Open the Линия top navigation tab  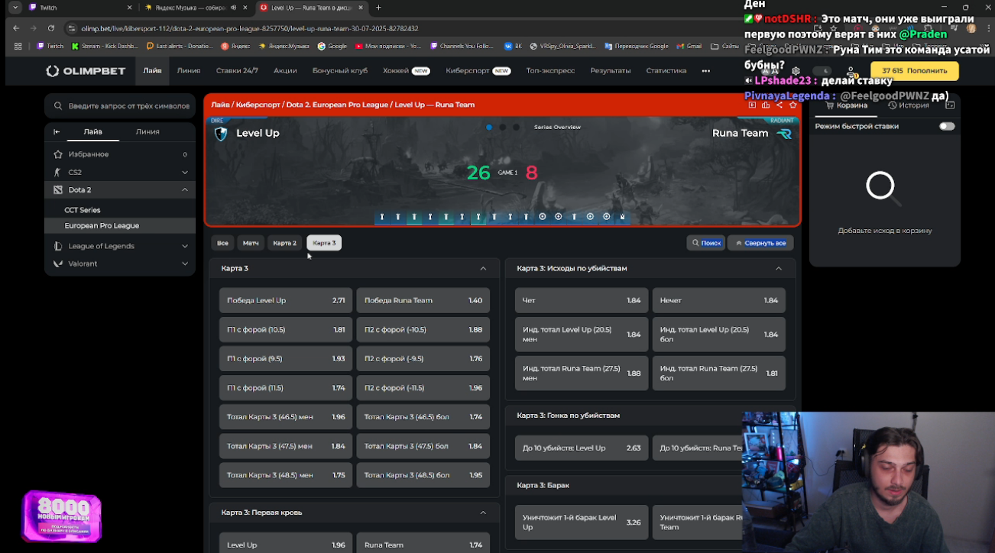click(188, 70)
